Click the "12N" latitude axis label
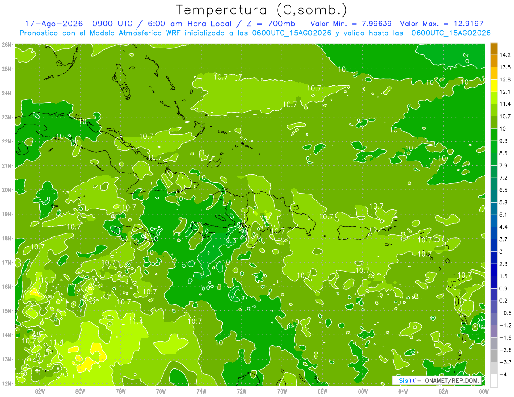Viewport: 514px width, 397px height. pos(6,383)
